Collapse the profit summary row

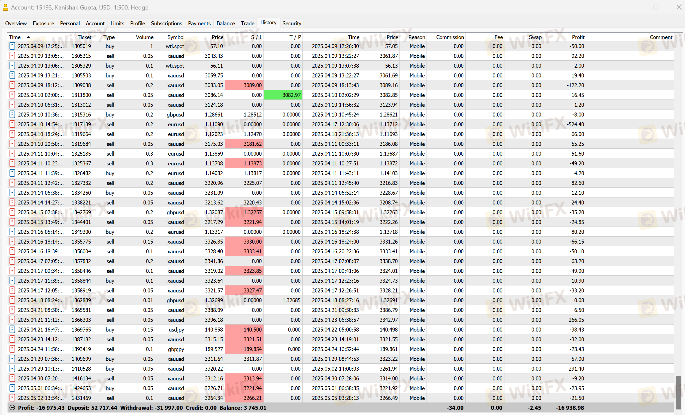(12, 408)
